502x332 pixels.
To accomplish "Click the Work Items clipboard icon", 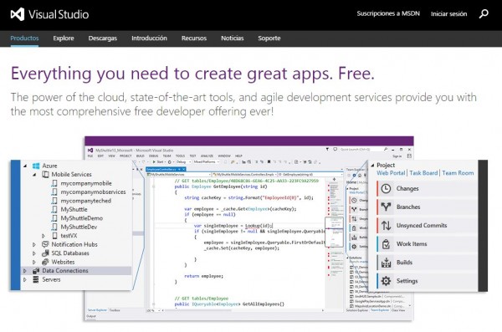I will click(x=386, y=244).
